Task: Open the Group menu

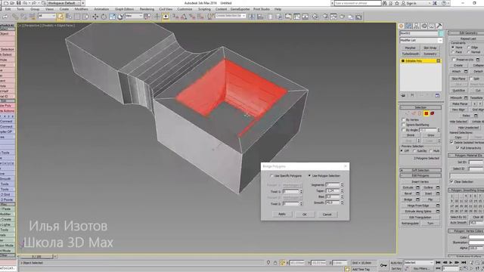Action: tap(35, 9)
